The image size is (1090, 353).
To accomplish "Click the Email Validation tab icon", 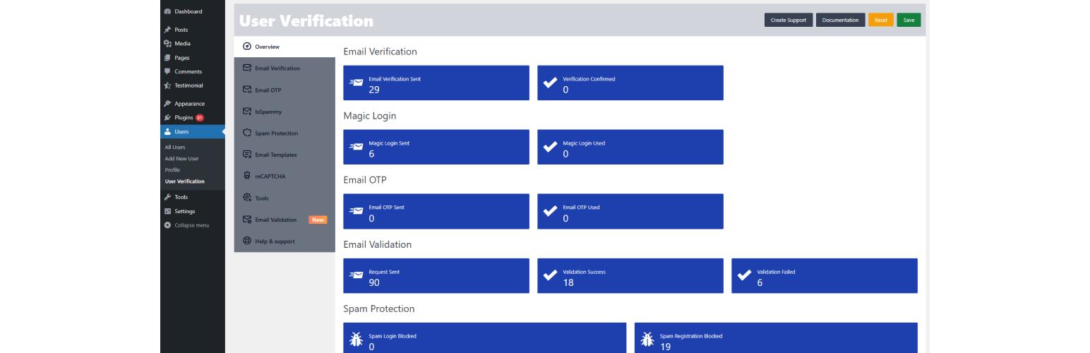I will click(x=247, y=220).
